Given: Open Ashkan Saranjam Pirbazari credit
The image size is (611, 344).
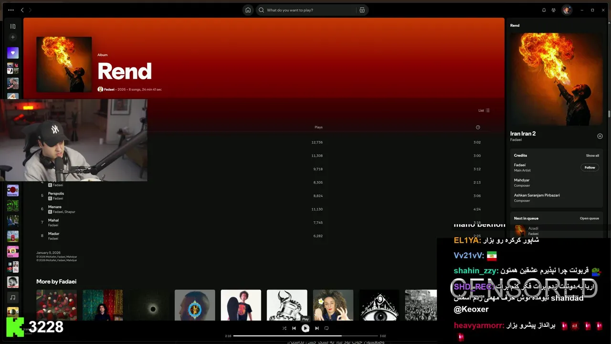Looking at the screenshot, I should tap(537, 195).
